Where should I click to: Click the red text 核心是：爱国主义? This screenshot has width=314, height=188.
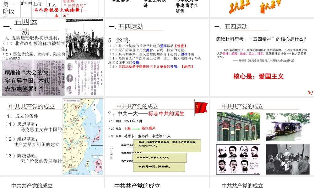258,76
